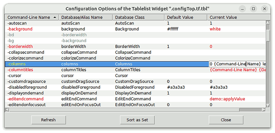Select the -editendcommand row
The height and width of the screenshot is (133, 275).
(135, 99)
